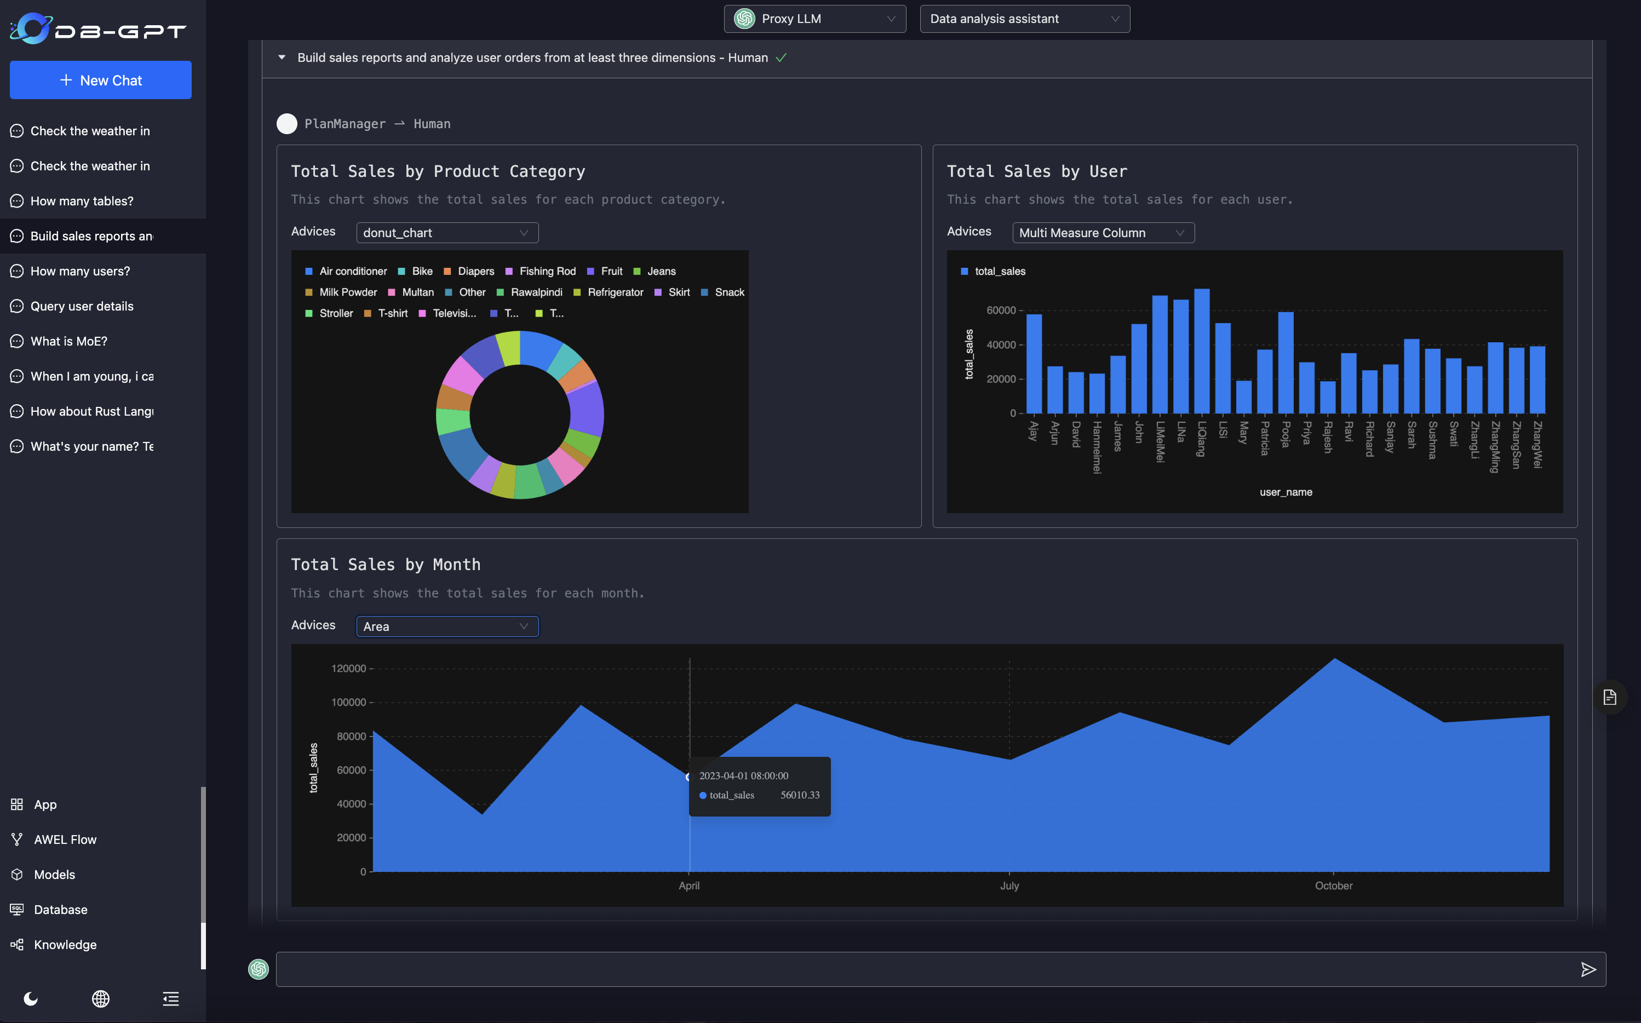Viewport: 1641px width, 1023px height.
Task: Click the chat message input field
Action: pos(920,969)
